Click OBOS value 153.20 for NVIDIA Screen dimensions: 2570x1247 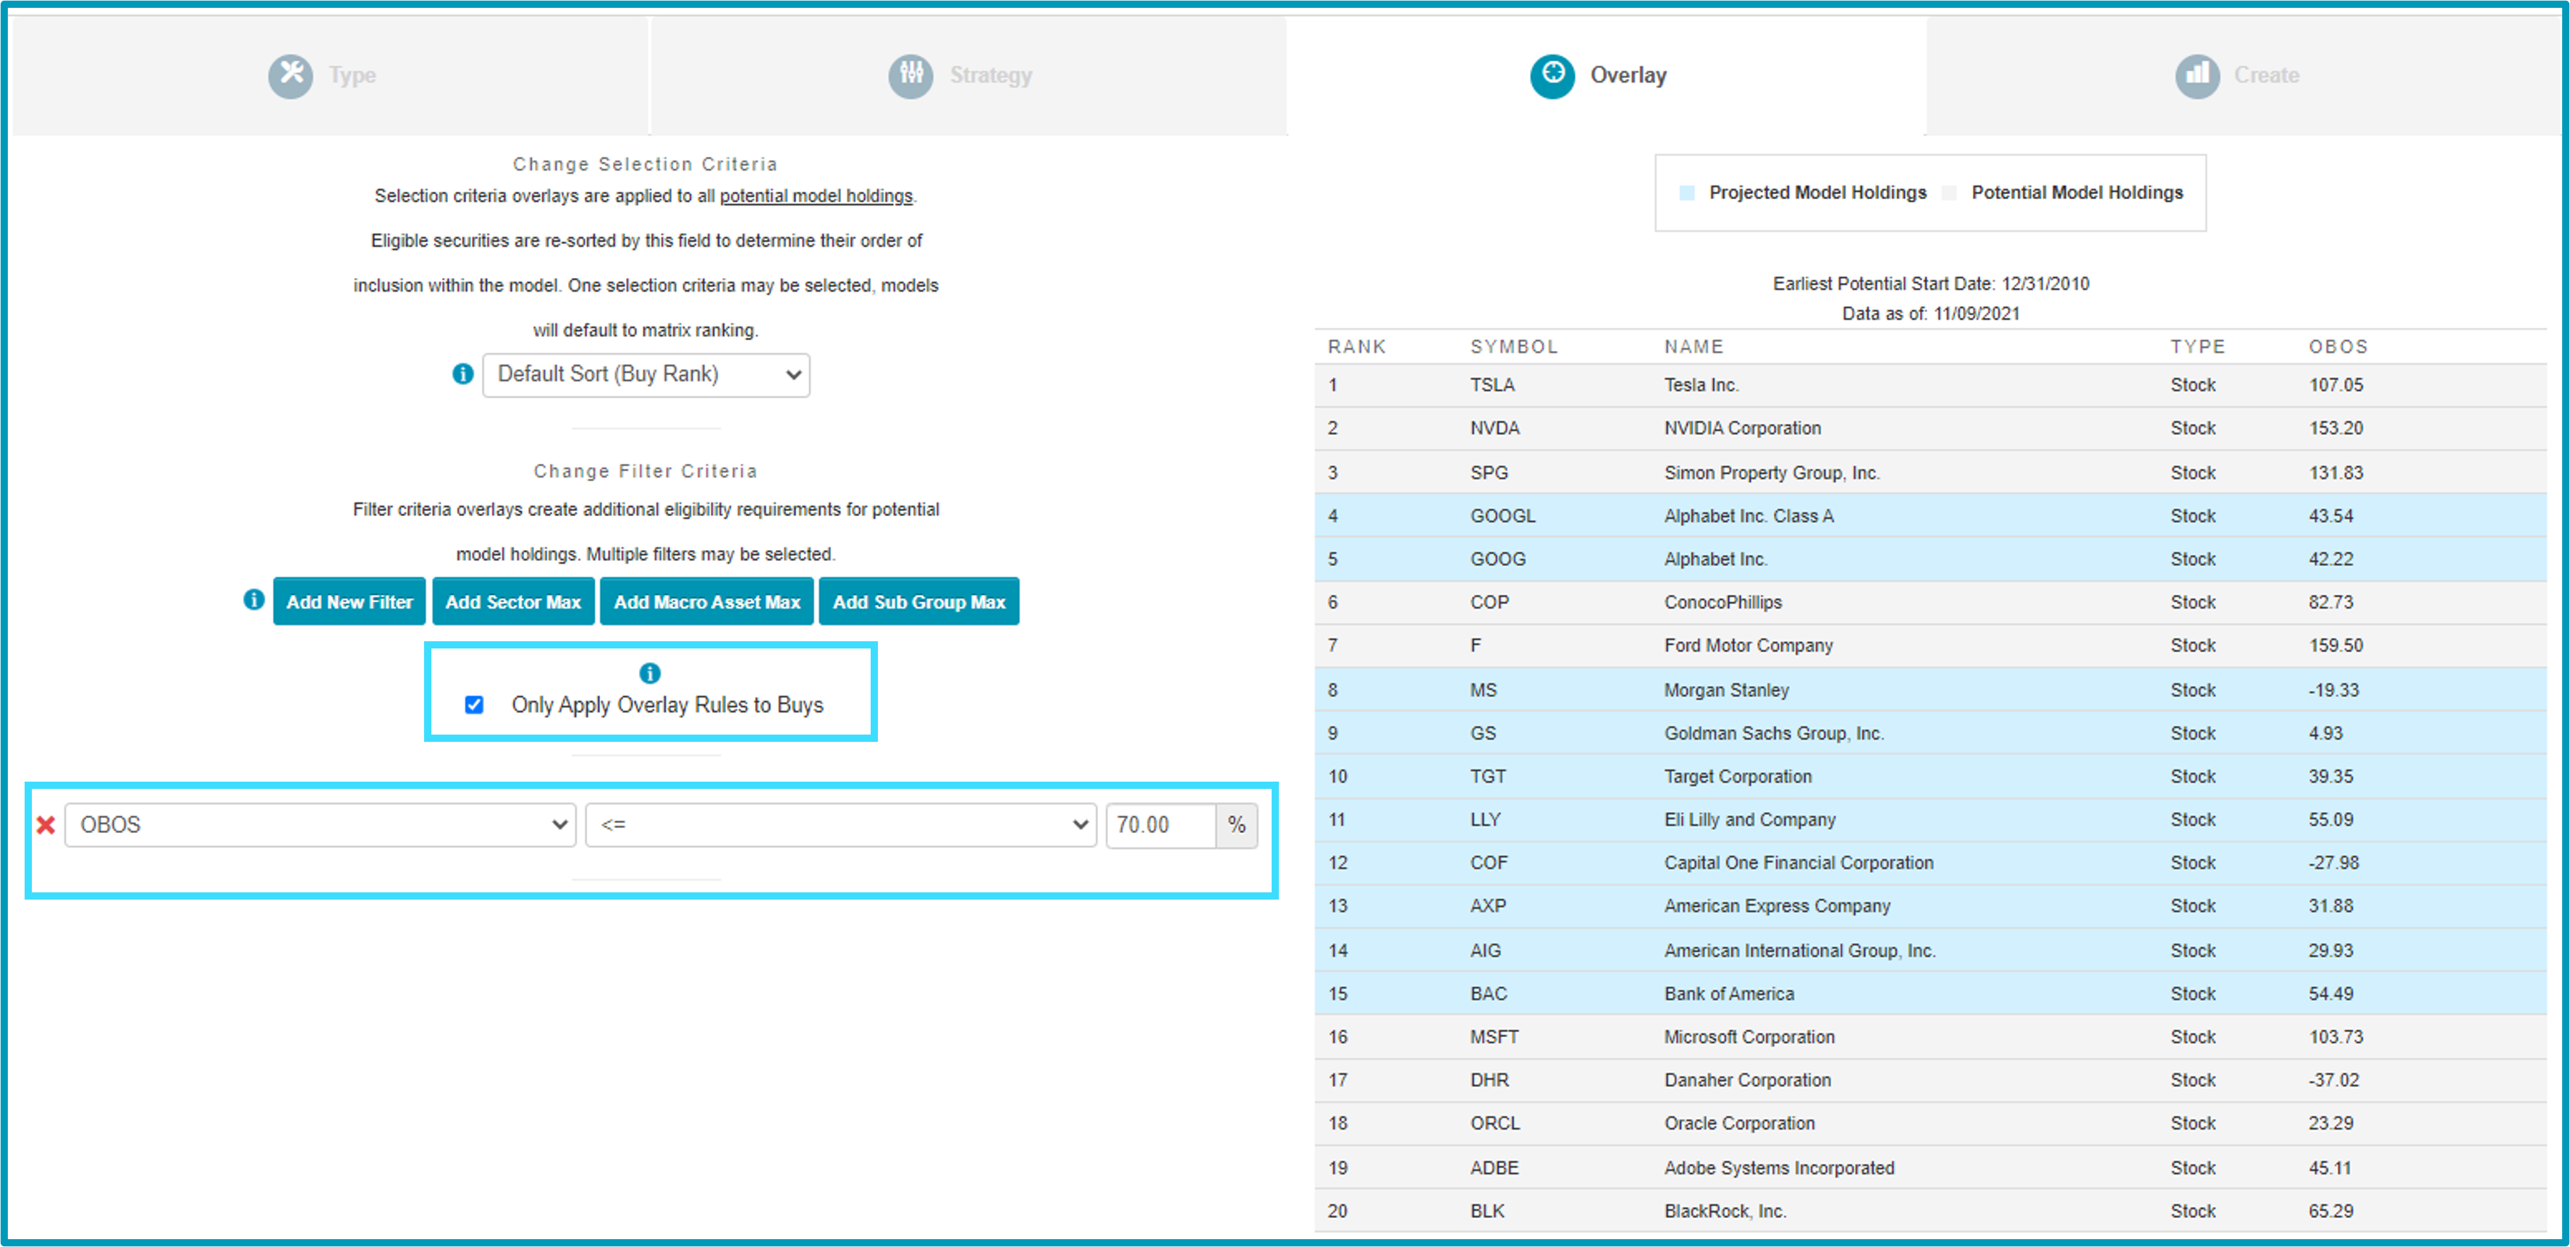(x=2336, y=428)
